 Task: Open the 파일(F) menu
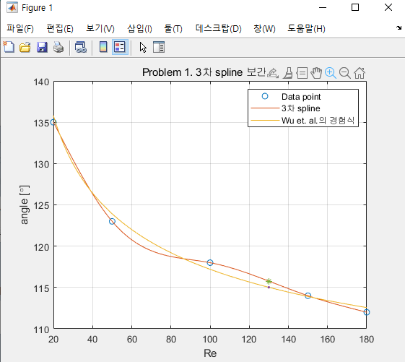click(20, 28)
